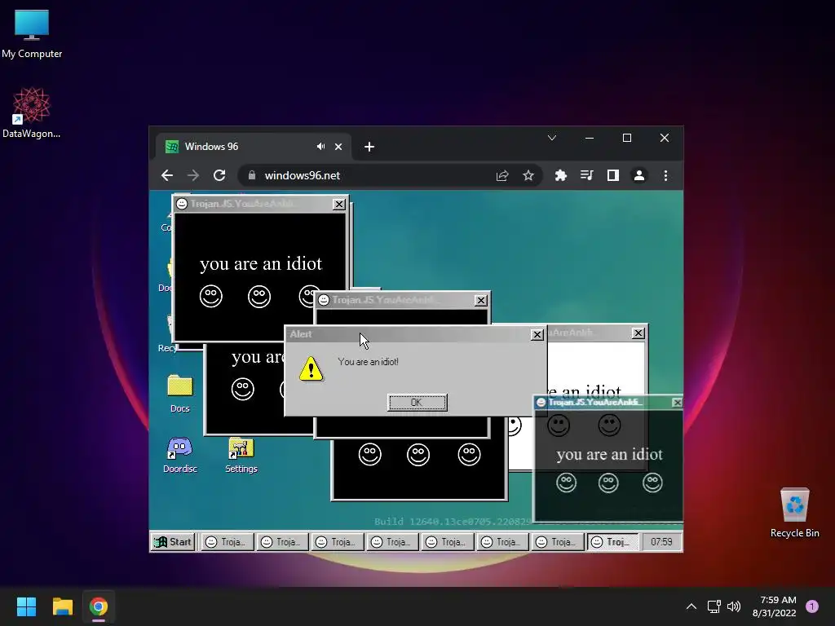Select the active Troj... taskbar button
Viewport: 835px width, 626px height.
pyautogui.click(x=612, y=542)
